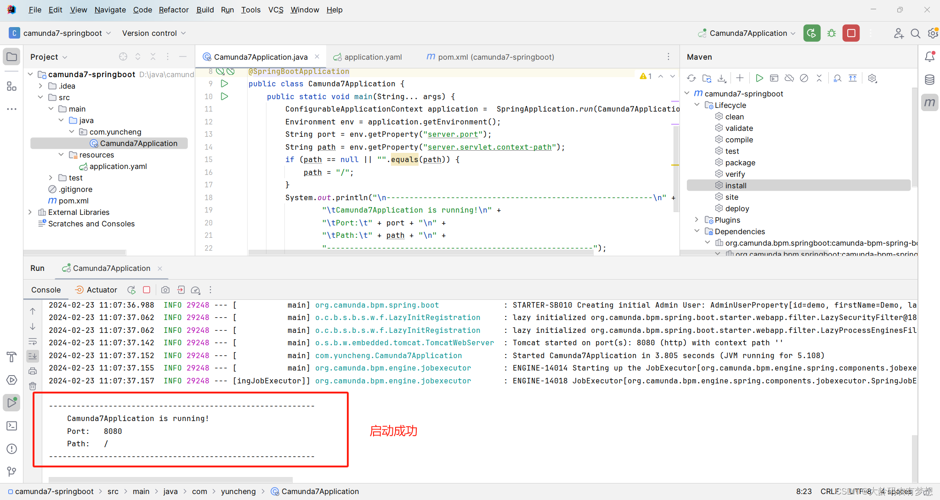The height and width of the screenshot is (500, 940).
Task: Open the Camunda7Application run configuration dropdown
Action: point(747,33)
